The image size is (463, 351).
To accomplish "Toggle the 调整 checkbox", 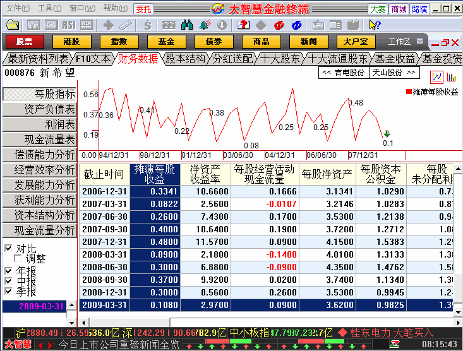I will coord(18,259).
